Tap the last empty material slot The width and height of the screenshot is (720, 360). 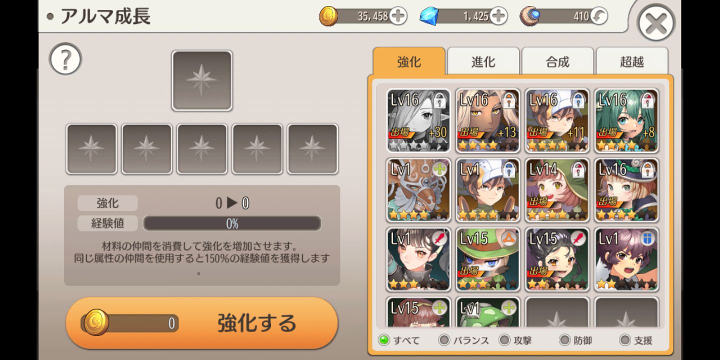click(x=312, y=149)
